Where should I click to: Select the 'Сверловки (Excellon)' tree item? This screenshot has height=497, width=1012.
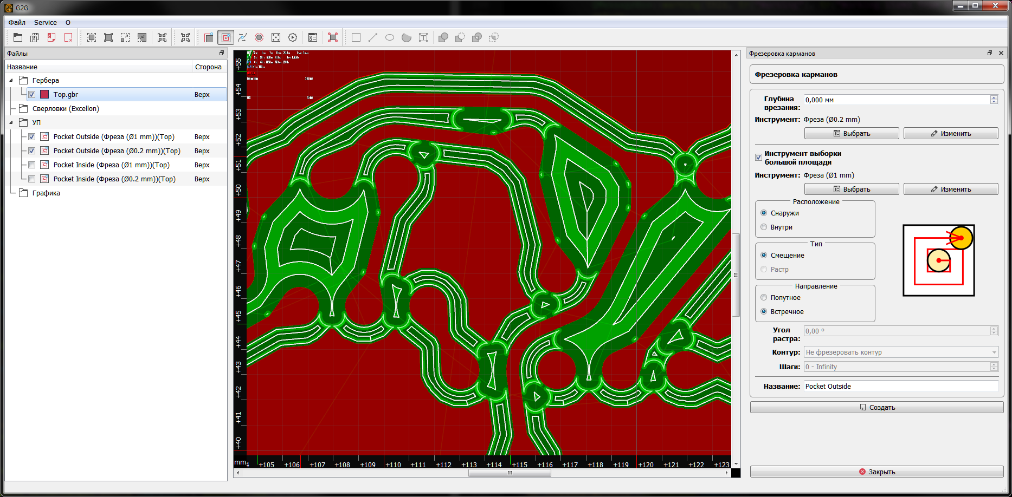point(66,108)
